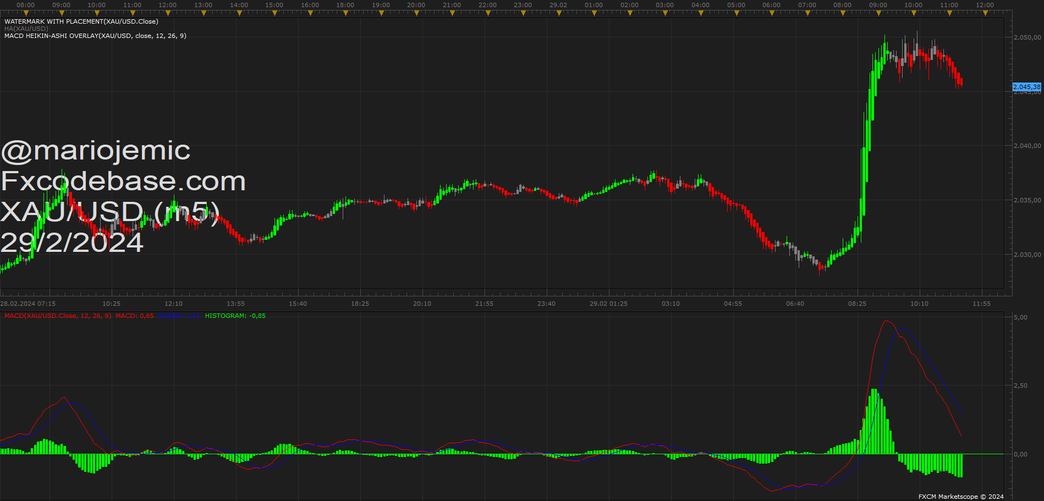Click the 01:00 label on top time scale

click(594, 5)
